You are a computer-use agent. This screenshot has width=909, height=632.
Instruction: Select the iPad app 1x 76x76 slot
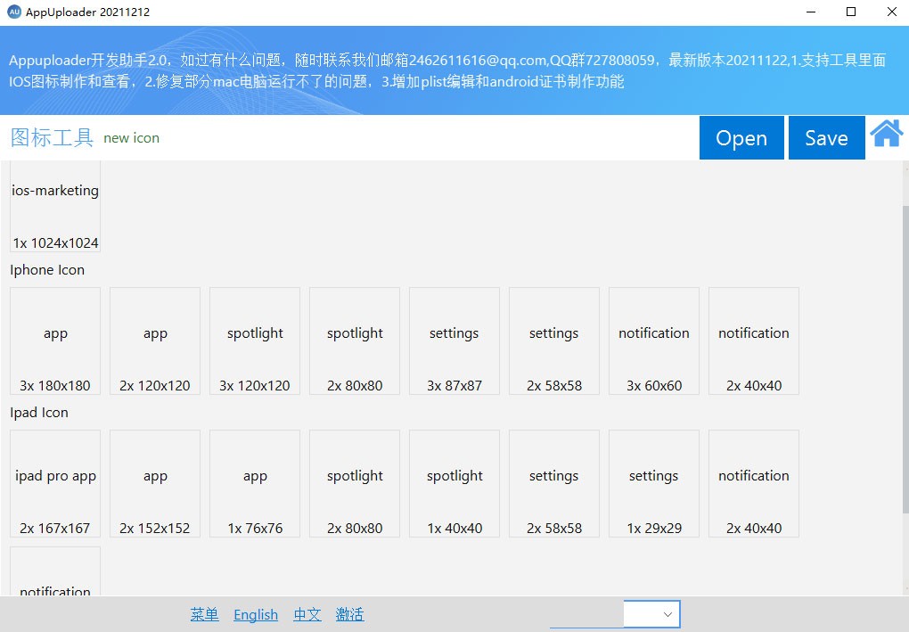click(255, 483)
